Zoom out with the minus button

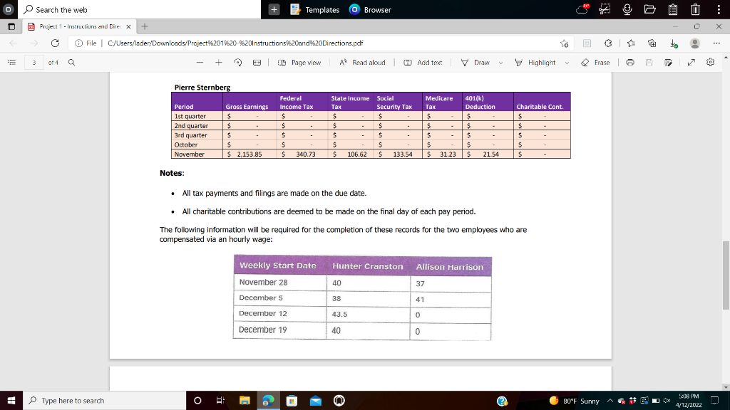[200, 63]
